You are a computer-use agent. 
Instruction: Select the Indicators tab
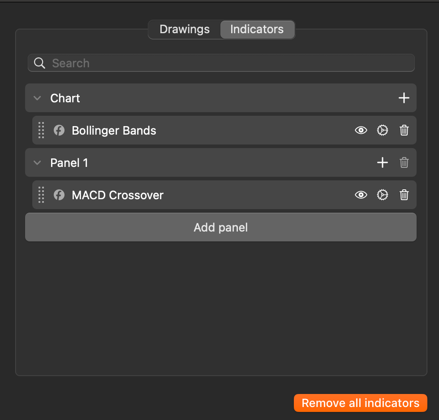point(257,30)
